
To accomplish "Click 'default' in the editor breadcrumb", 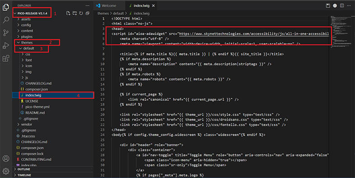I will point(118,14).
